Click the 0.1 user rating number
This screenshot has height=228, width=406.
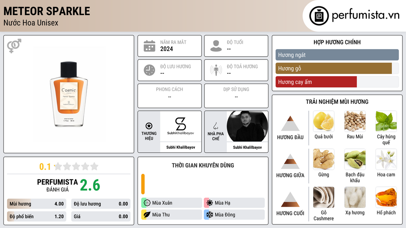(x=45, y=167)
